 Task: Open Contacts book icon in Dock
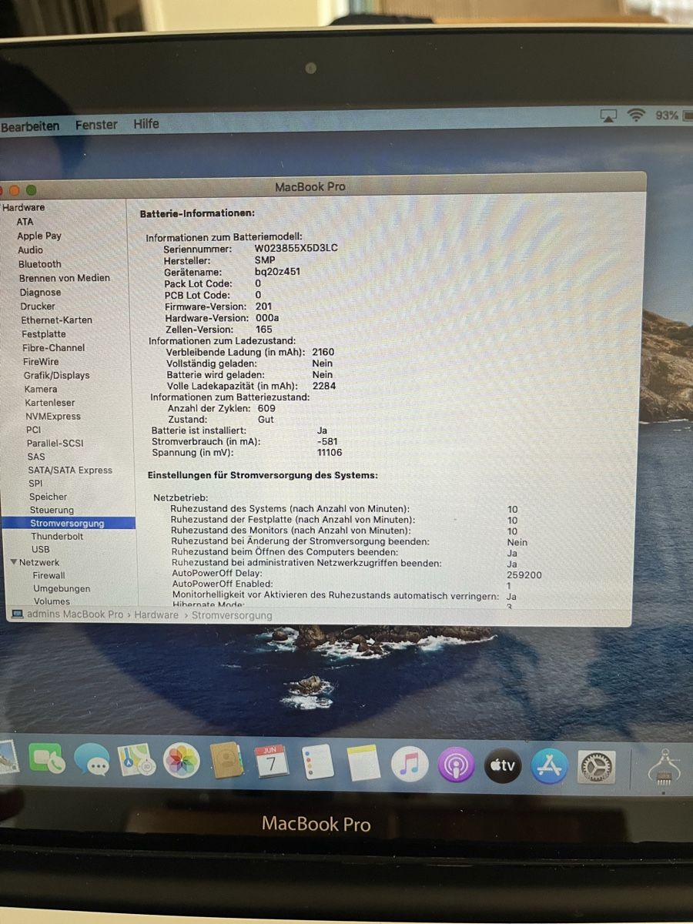pos(227,762)
